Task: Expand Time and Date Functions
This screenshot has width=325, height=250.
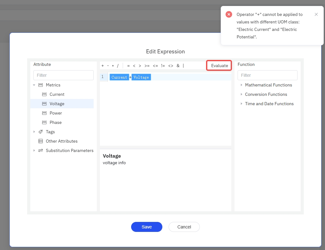Action: tap(241, 104)
